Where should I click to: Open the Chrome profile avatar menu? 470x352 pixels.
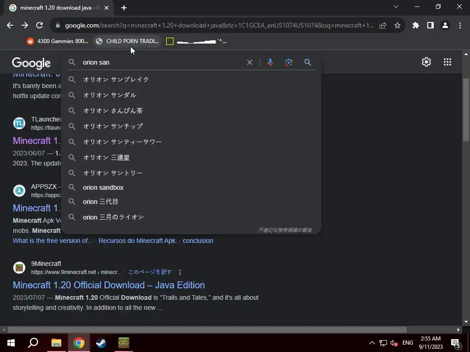pos(445,26)
